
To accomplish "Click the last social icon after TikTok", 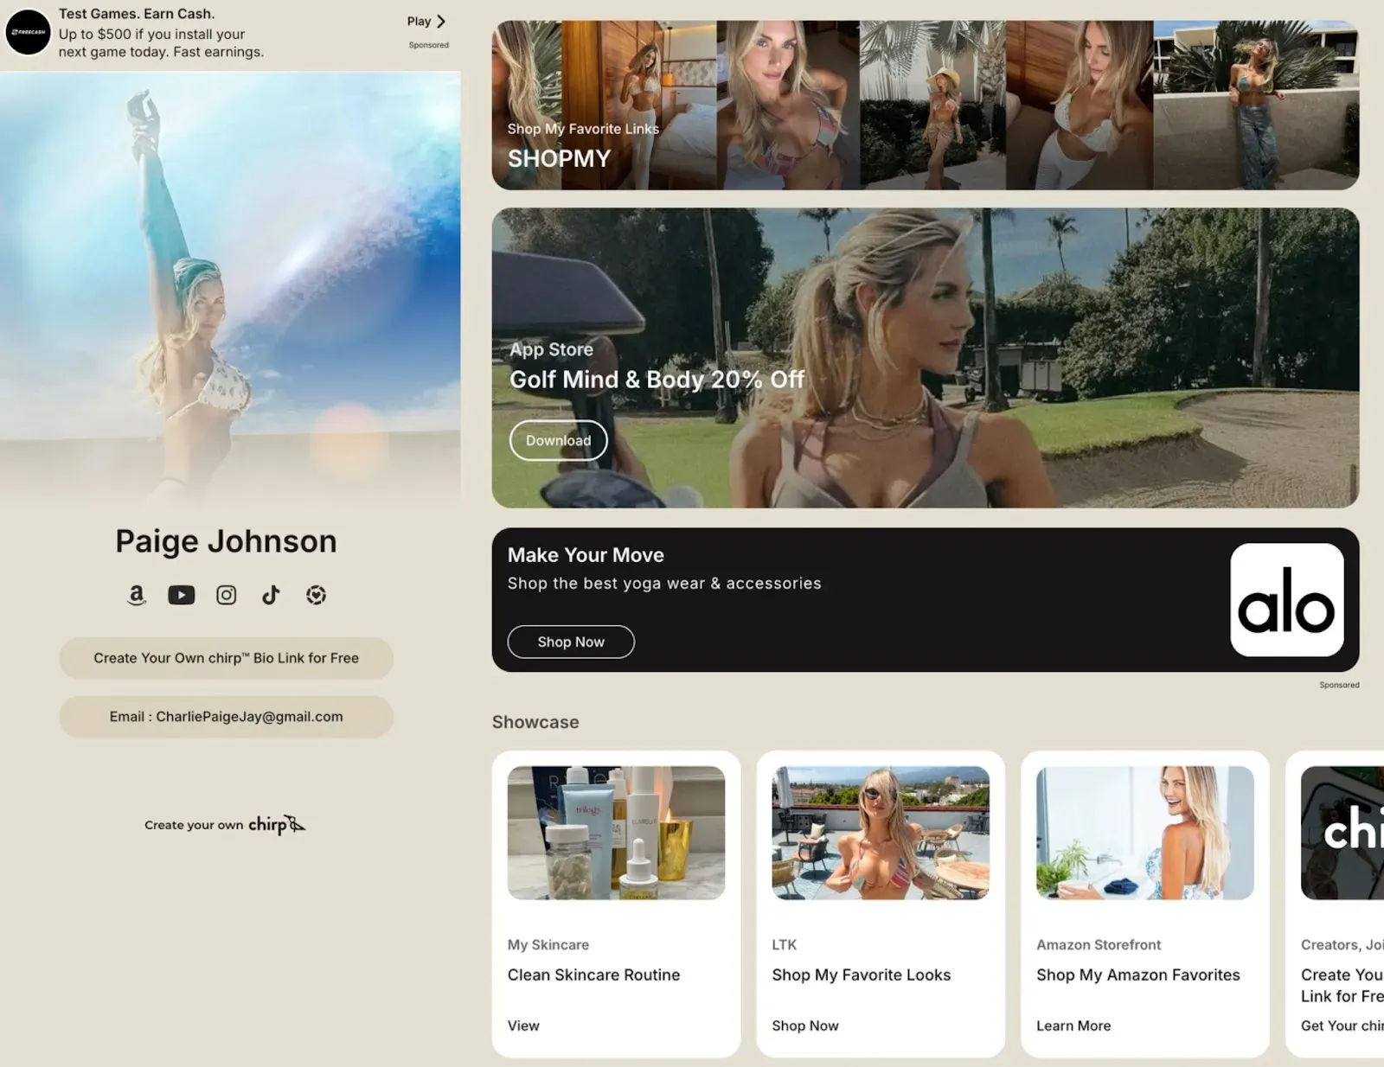I will click(316, 595).
